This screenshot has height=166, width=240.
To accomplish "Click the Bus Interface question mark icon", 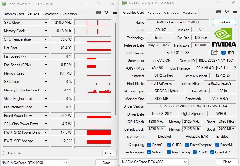I will click(x=235, y=68).
